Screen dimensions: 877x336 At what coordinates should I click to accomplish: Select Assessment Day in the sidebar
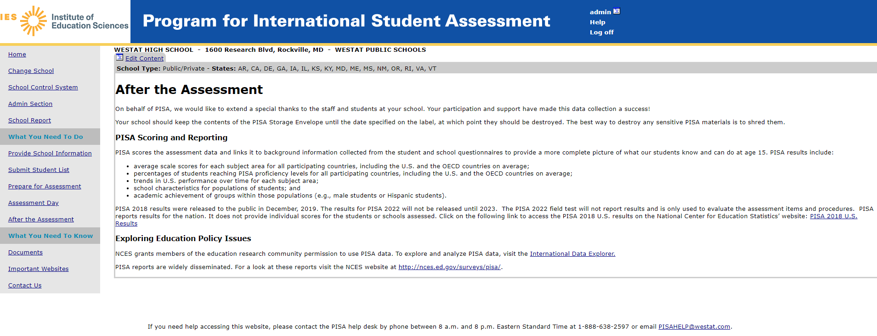[33, 203]
